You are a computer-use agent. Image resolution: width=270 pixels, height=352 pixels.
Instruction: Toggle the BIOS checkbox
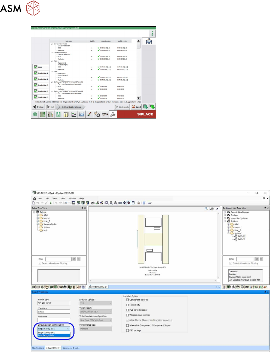35,67
